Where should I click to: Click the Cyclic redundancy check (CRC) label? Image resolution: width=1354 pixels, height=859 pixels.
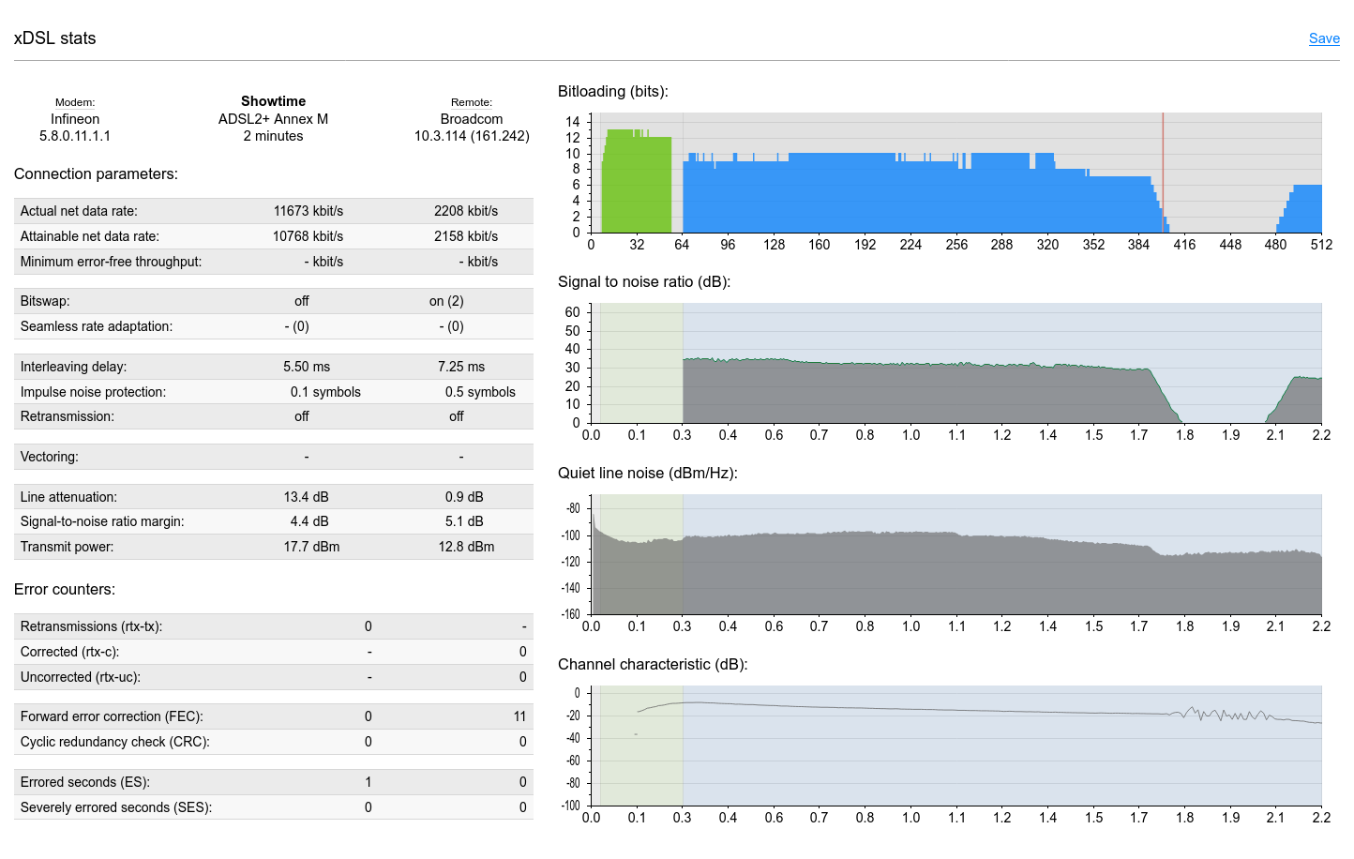coord(114,742)
